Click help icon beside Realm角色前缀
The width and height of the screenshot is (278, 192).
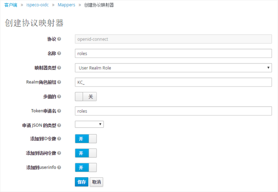[x=59, y=82]
